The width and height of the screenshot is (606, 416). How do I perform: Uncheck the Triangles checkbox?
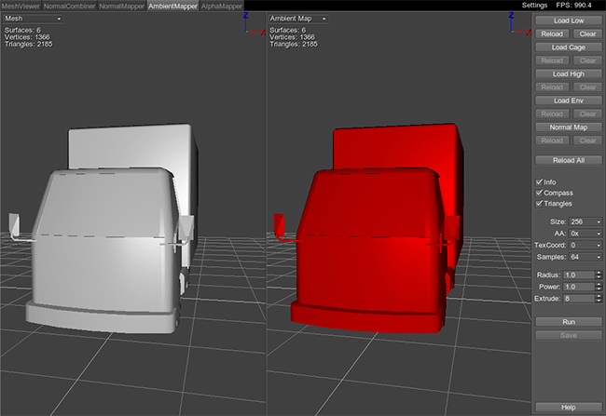(539, 203)
